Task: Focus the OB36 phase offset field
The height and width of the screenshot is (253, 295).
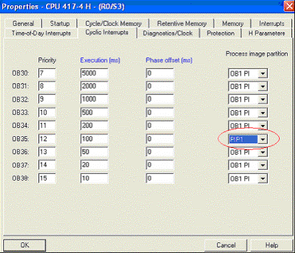Action: pos(159,152)
